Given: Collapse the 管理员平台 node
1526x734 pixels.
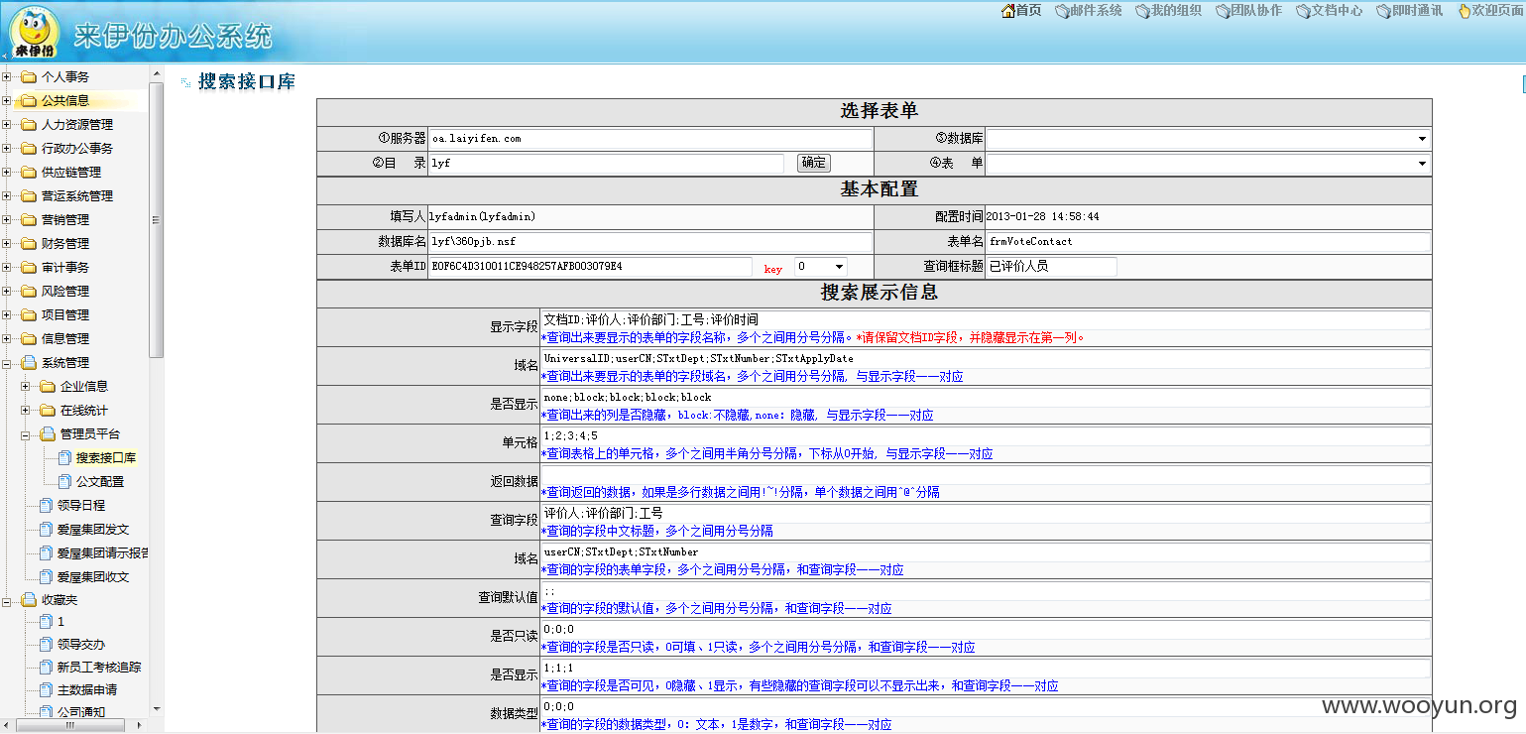Looking at the screenshot, I should coord(26,433).
